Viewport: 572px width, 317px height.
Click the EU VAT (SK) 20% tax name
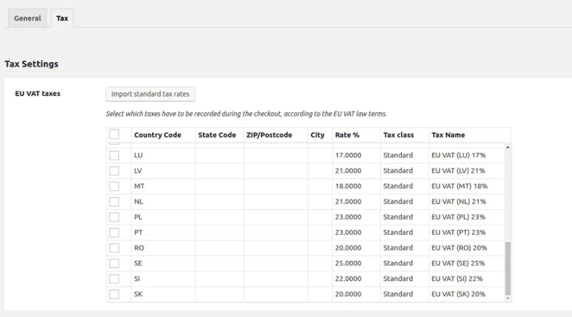coord(458,294)
